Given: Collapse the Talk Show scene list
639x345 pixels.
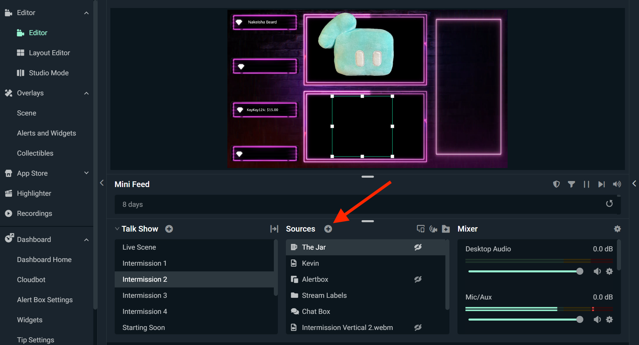Looking at the screenshot, I should [117, 229].
